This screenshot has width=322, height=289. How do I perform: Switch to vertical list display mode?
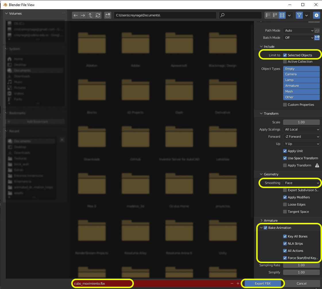coord(268,15)
